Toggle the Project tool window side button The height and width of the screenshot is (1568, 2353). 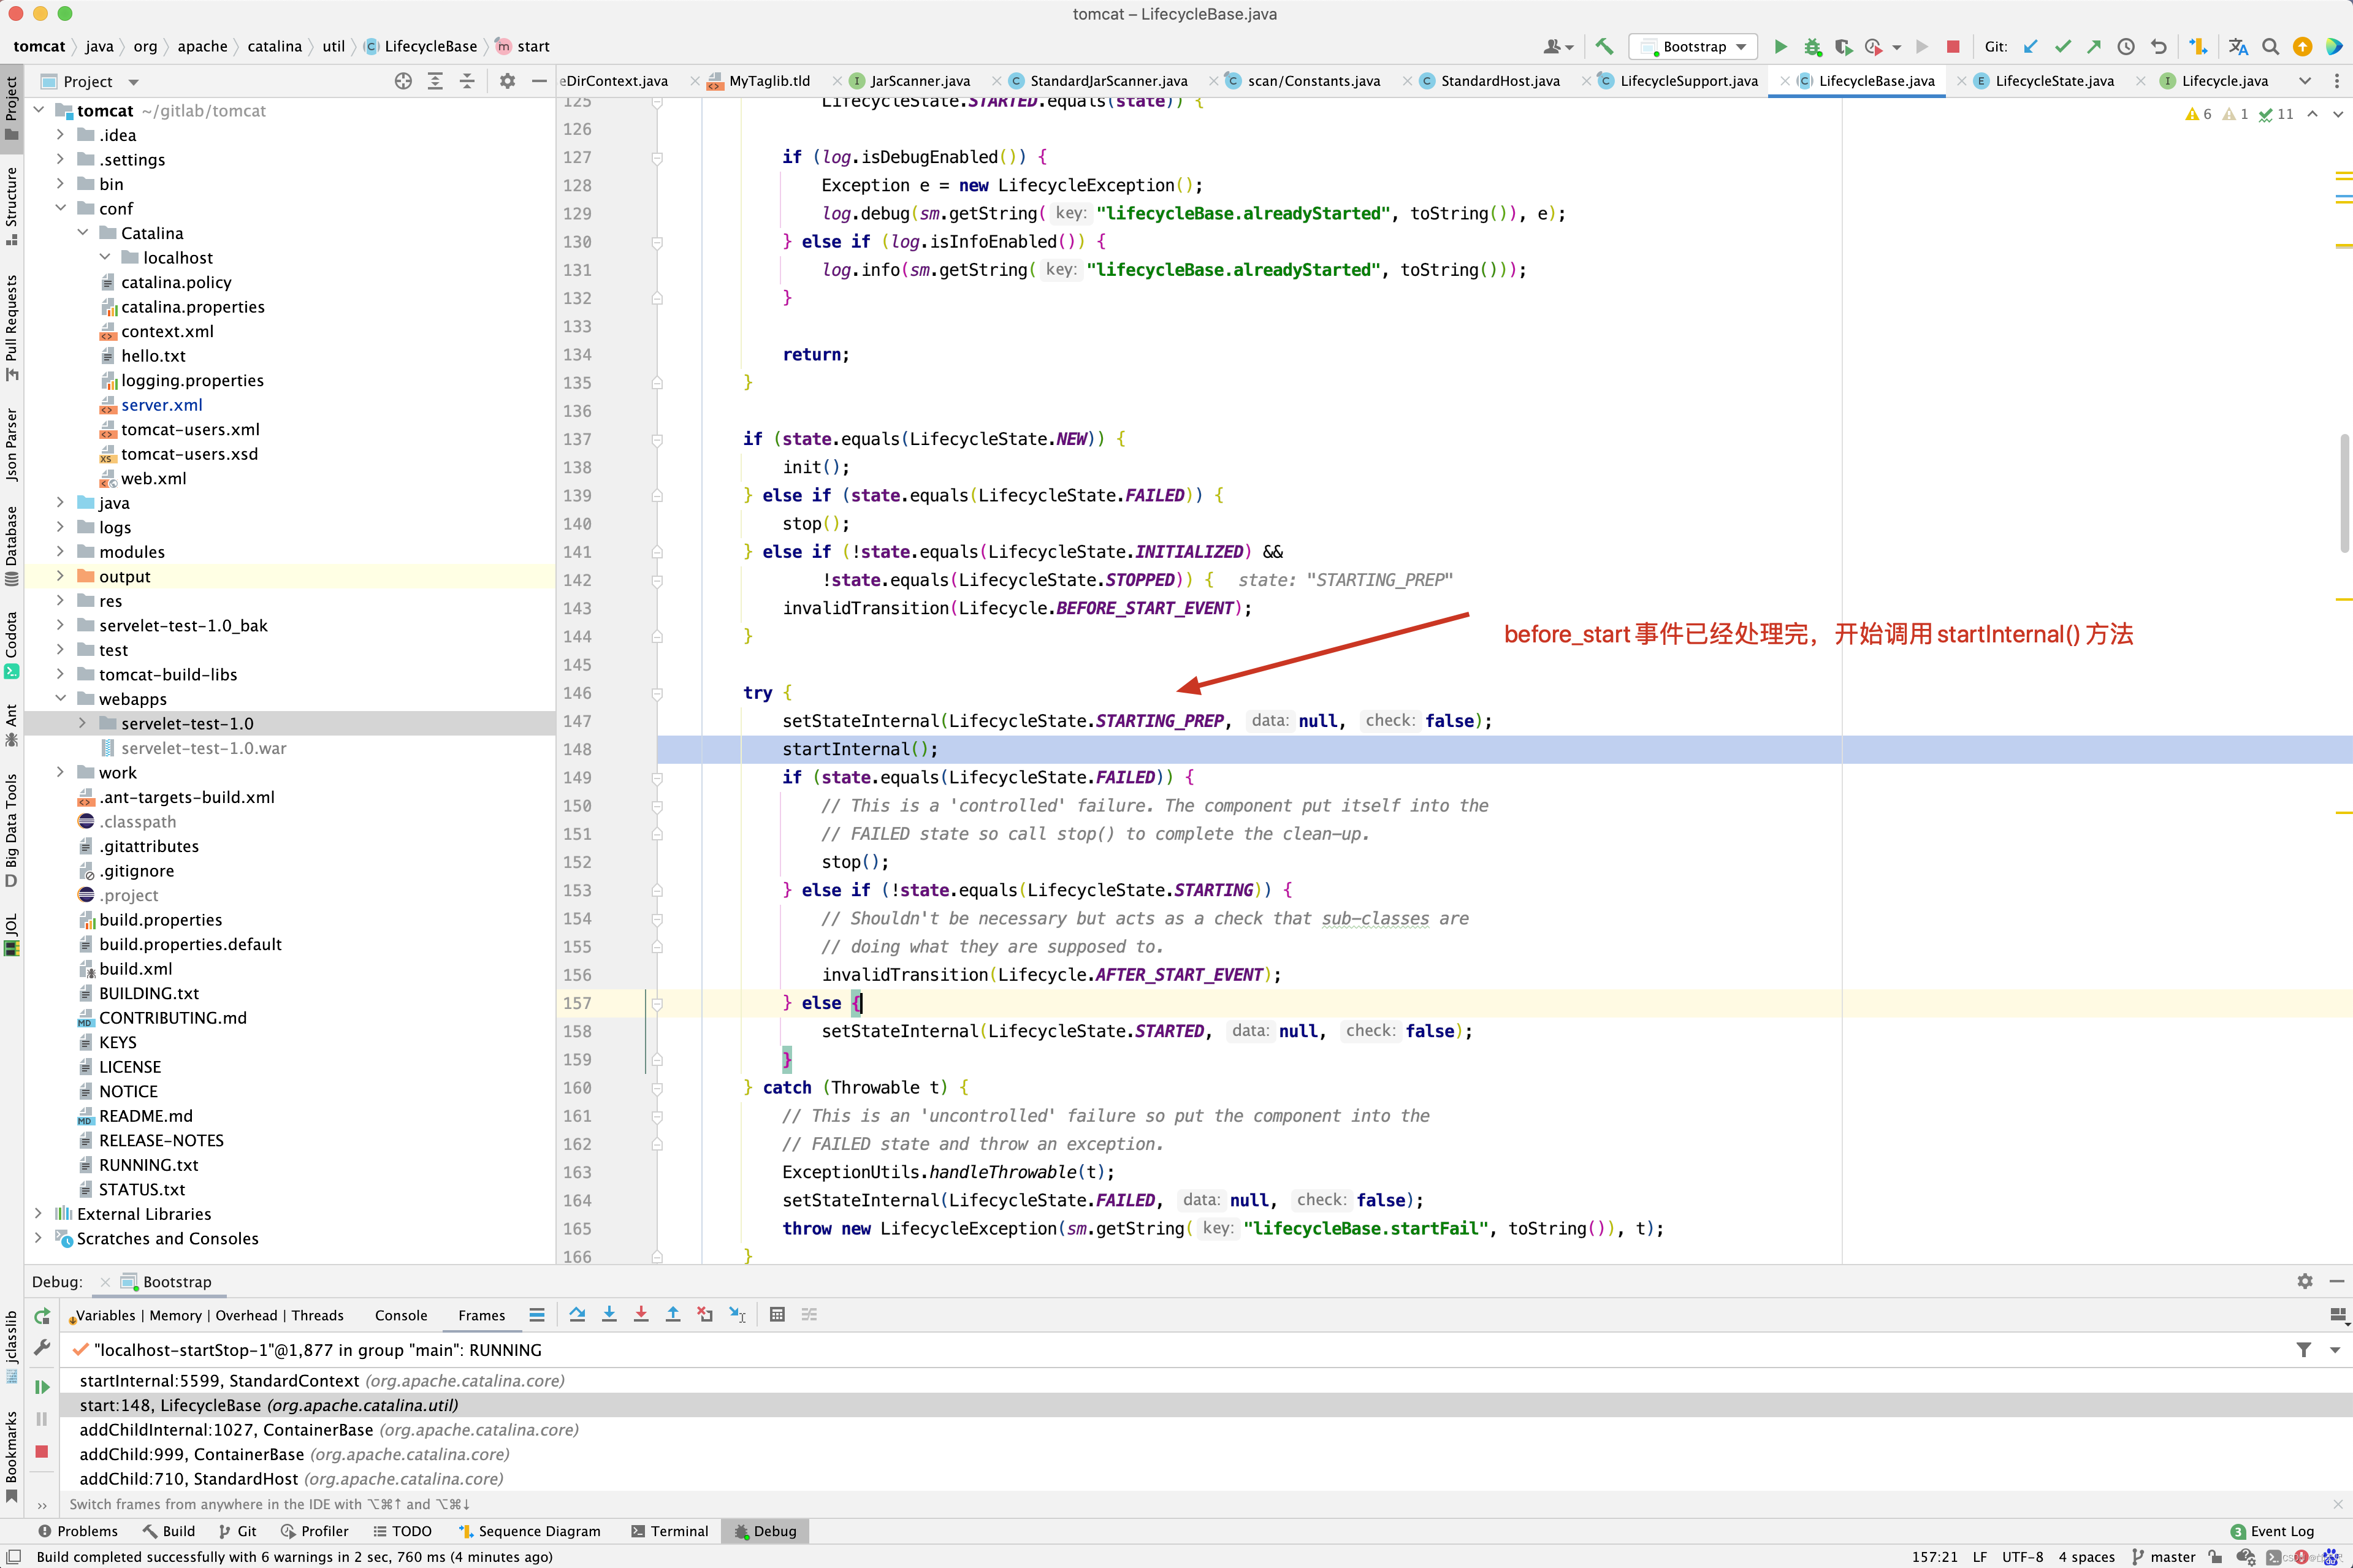click(x=12, y=108)
